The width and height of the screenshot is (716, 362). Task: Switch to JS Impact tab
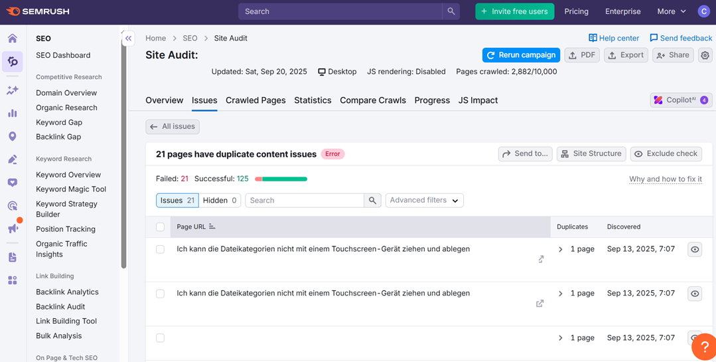tap(478, 100)
